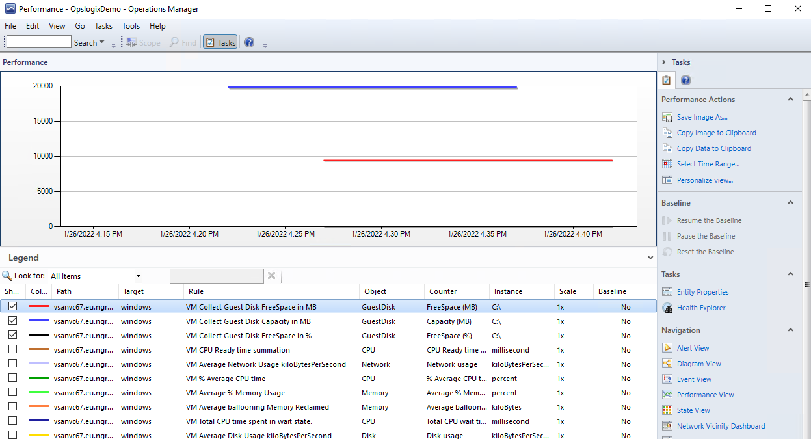Click the Save Image As icon
Viewport: 811px width, 439px height.
click(x=667, y=118)
